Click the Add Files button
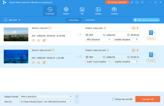Viewport: 164px width, 106px height. pyautogui.click(x=10, y=20)
